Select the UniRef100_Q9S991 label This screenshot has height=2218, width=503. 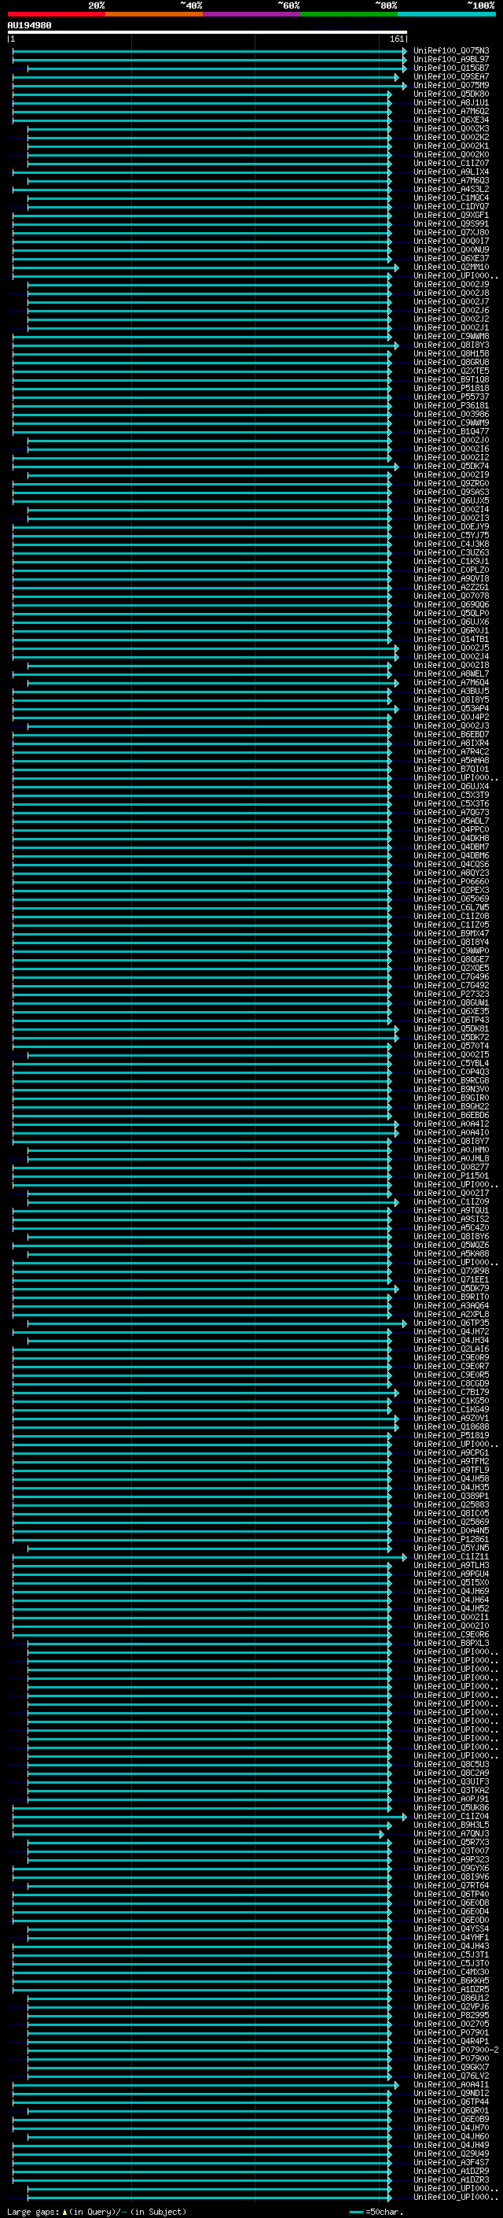(x=451, y=224)
